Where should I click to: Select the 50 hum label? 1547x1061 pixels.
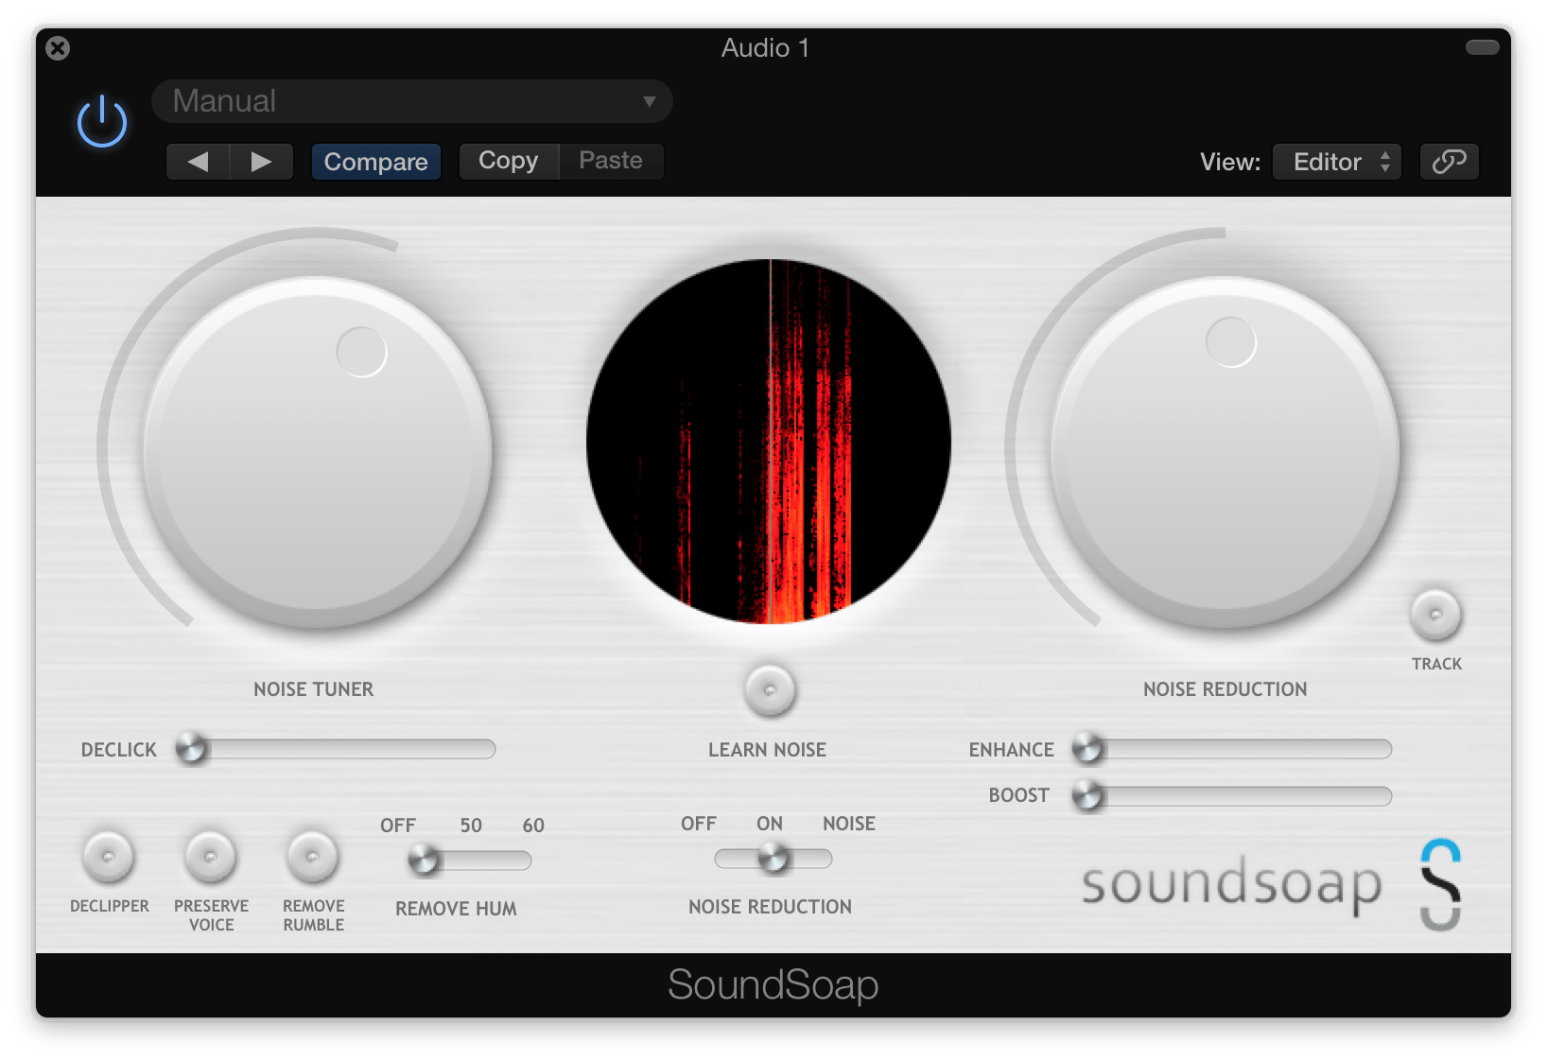(471, 826)
